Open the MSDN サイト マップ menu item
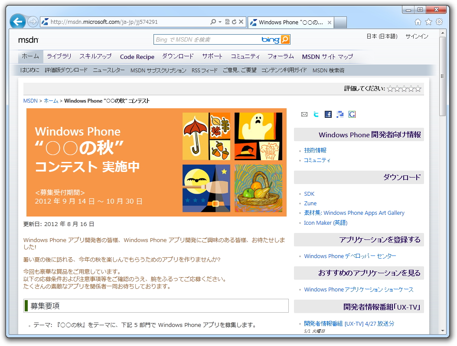This screenshot has height=346, width=457. 327,57
